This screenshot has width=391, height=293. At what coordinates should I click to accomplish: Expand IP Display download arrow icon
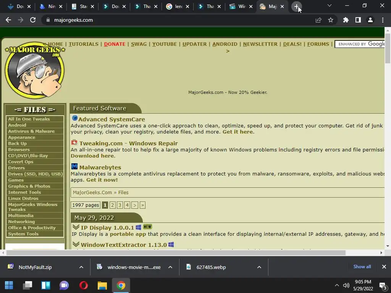76,227
